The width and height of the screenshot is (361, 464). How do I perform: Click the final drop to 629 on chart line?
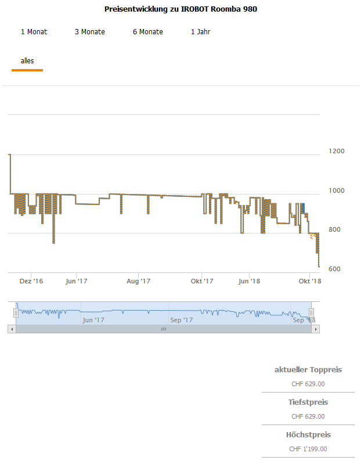pyautogui.click(x=319, y=266)
